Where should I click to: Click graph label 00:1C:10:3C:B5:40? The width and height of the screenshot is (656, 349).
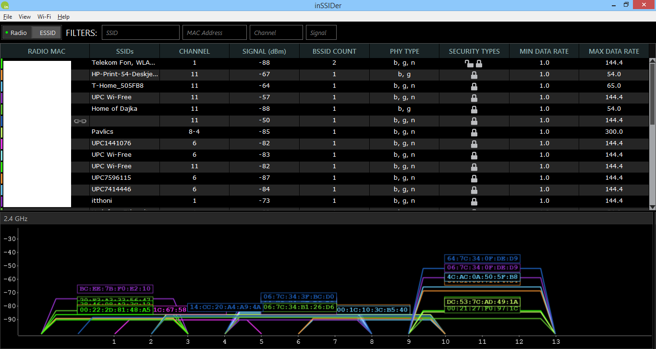[x=373, y=310]
